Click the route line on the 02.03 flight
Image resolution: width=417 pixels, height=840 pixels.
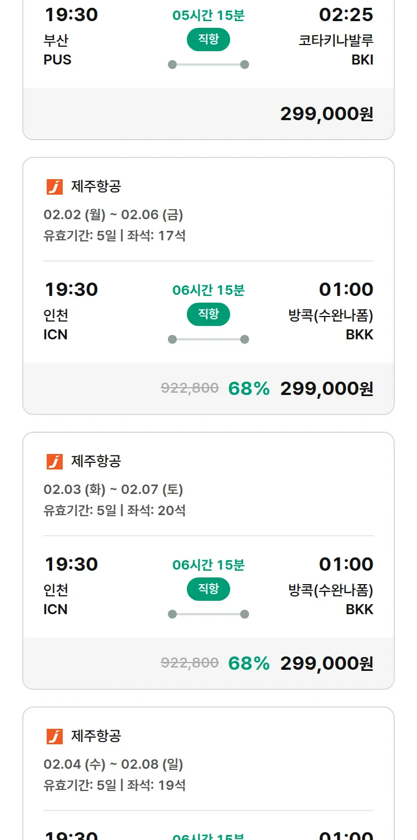point(208,614)
